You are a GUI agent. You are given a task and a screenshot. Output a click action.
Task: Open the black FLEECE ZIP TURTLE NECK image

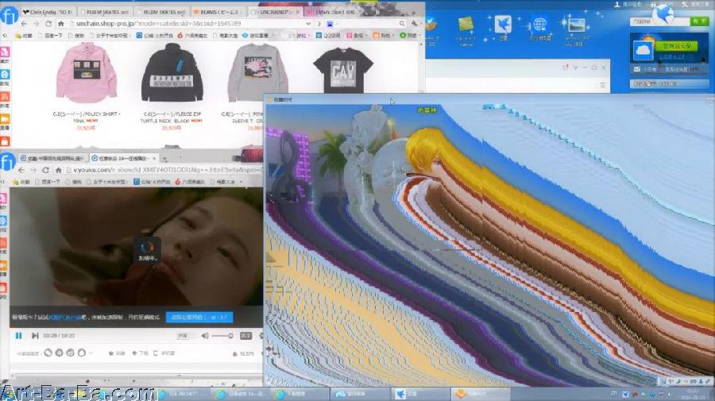(x=172, y=72)
